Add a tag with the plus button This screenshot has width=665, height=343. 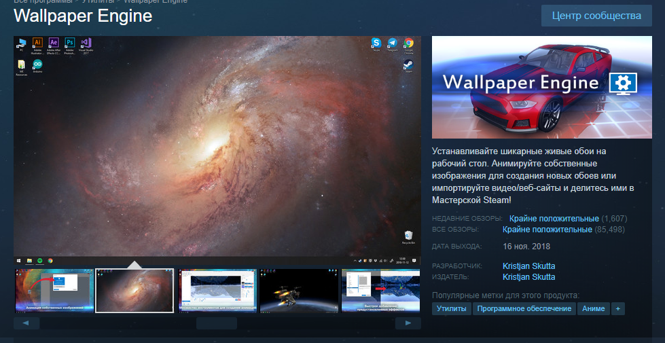coord(617,308)
